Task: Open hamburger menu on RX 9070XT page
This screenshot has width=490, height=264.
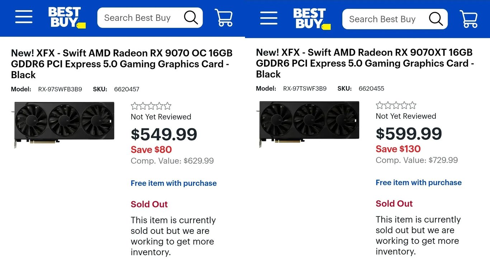Action: (x=269, y=18)
